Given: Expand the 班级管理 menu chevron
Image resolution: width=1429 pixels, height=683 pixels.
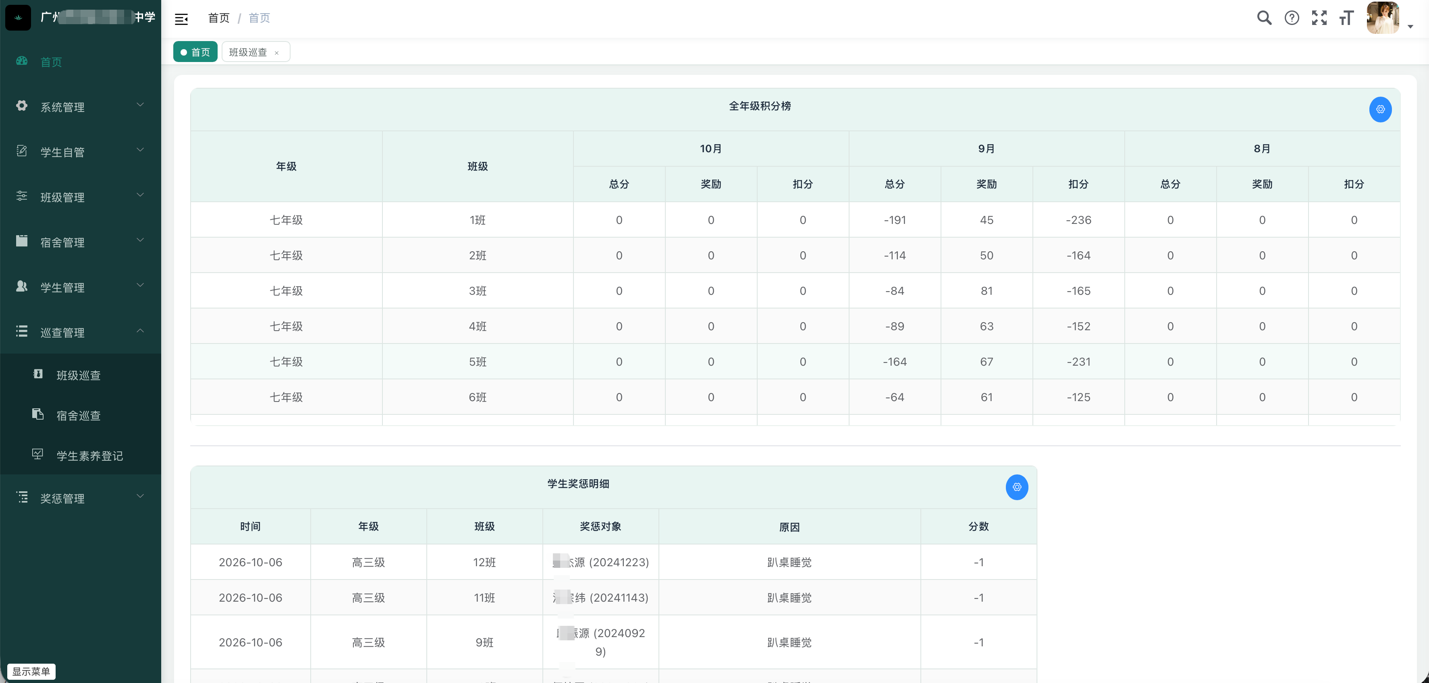Looking at the screenshot, I should (x=140, y=195).
